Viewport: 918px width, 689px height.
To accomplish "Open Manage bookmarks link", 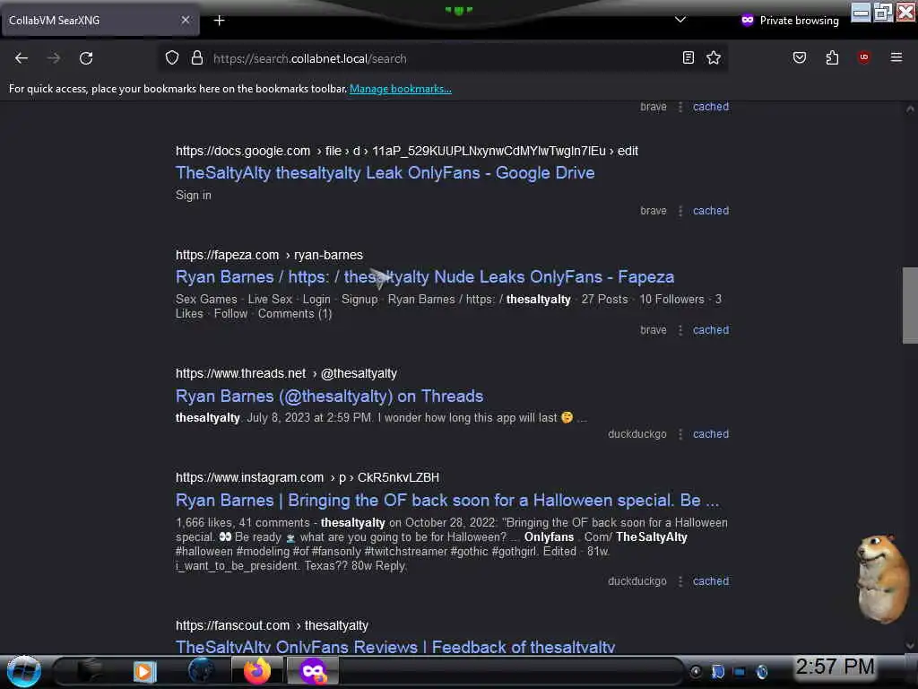I will (401, 89).
